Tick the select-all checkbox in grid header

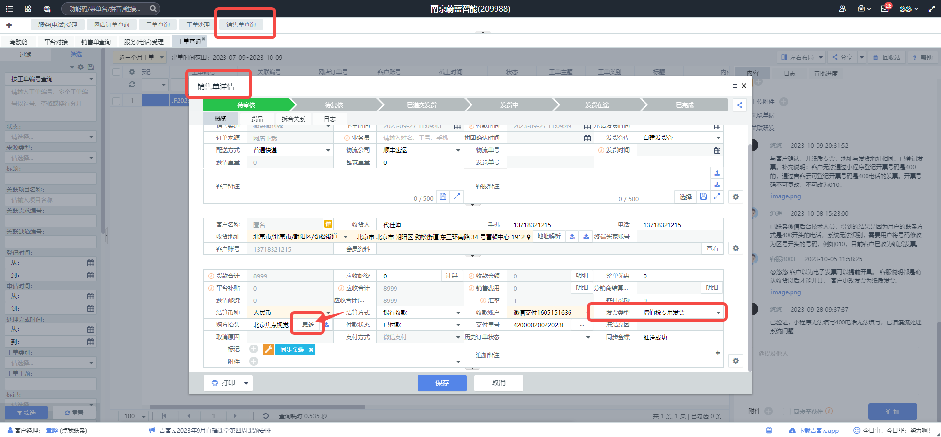pos(116,72)
